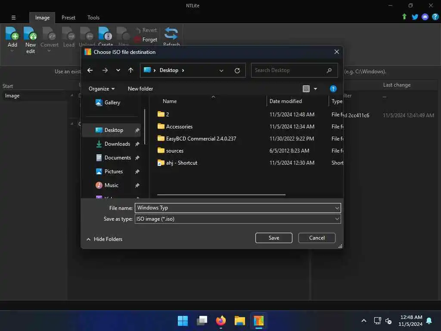Click the NTLite taskbar icon
The width and height of the screenshot is (441, 331).
(x=258, y=321)
